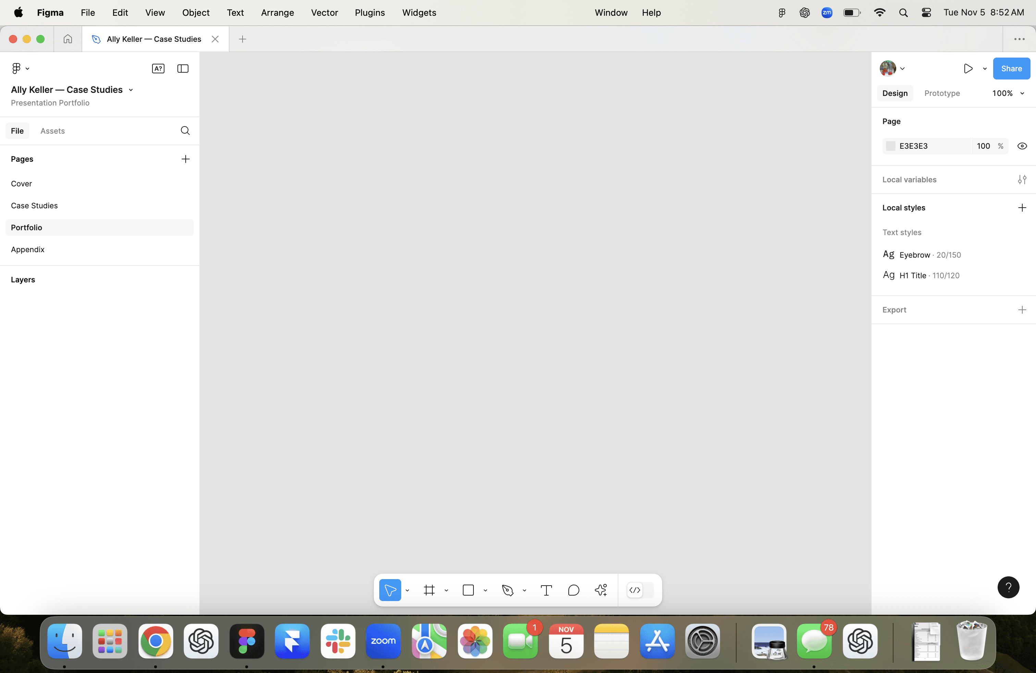Click the E3E3E3 page color swatch

(890, 146)
